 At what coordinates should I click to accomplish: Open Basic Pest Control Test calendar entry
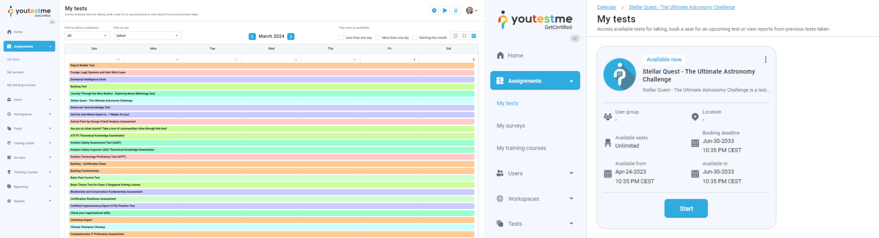tap(271, 178)
